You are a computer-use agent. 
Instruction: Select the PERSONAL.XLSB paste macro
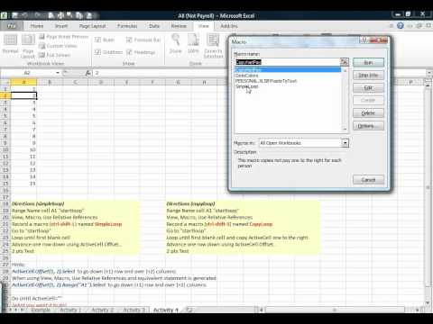[266, 81]
